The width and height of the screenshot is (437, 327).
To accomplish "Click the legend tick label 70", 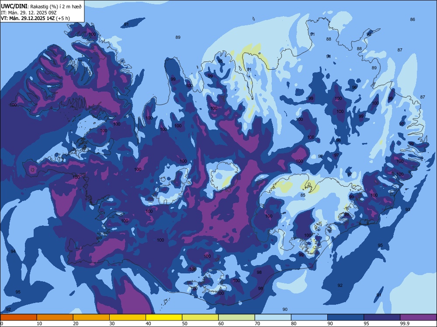I will [257, 324].
